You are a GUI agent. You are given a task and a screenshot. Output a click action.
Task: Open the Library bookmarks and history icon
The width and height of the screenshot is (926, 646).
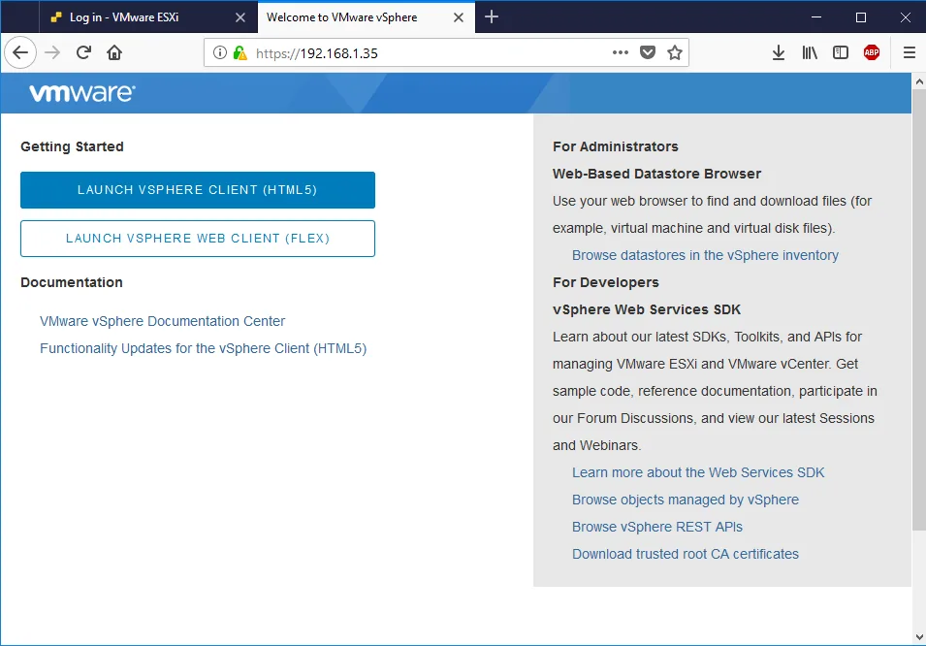pos(809,52)
